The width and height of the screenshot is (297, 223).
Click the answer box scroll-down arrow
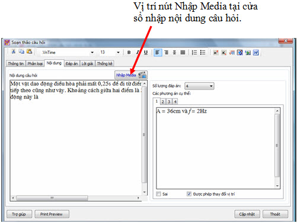[277, 186]
